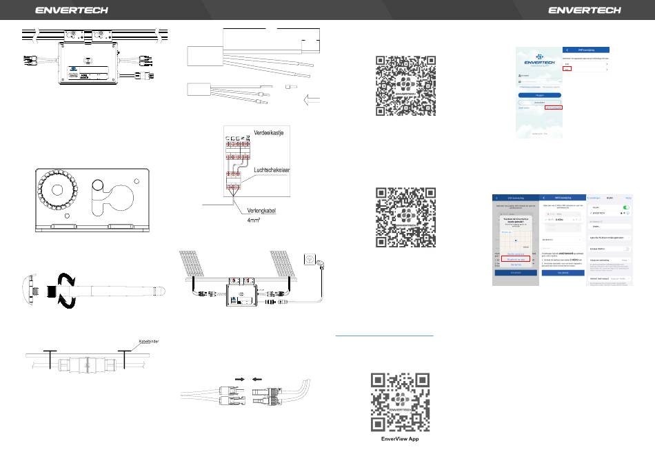655x463 pixels.
Task: Click the left-pointing arrow beside wire ferrules
Action: (312, 100)
